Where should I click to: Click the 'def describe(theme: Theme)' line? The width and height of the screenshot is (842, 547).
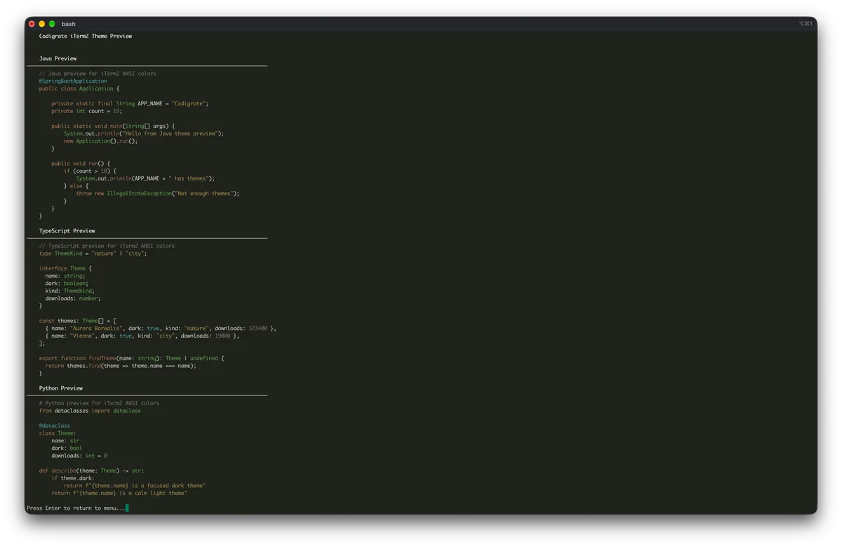[x=91, y=470]
